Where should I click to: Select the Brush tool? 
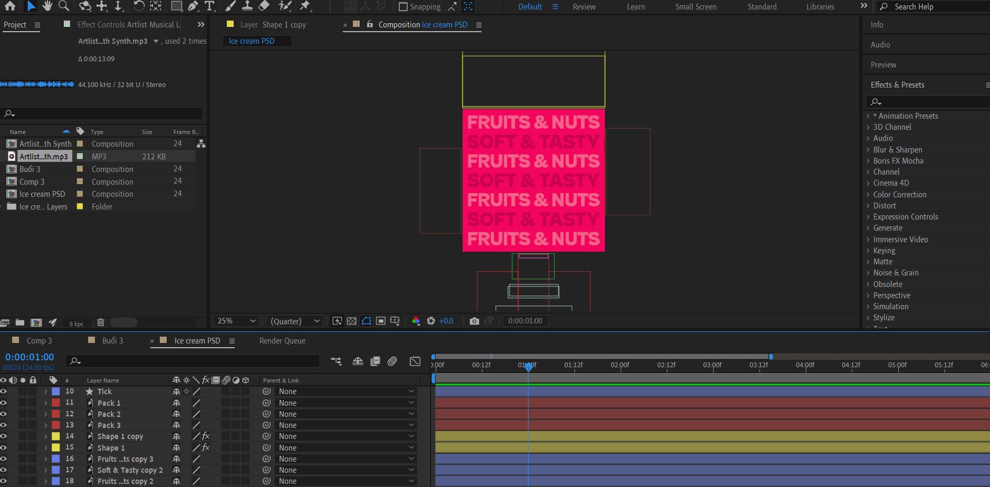click(x=230, y=6)
